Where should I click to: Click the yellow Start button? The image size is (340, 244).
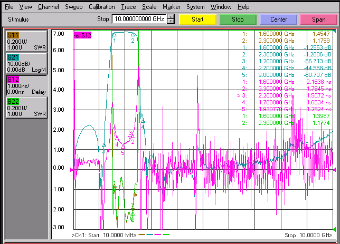click(197, 19)
